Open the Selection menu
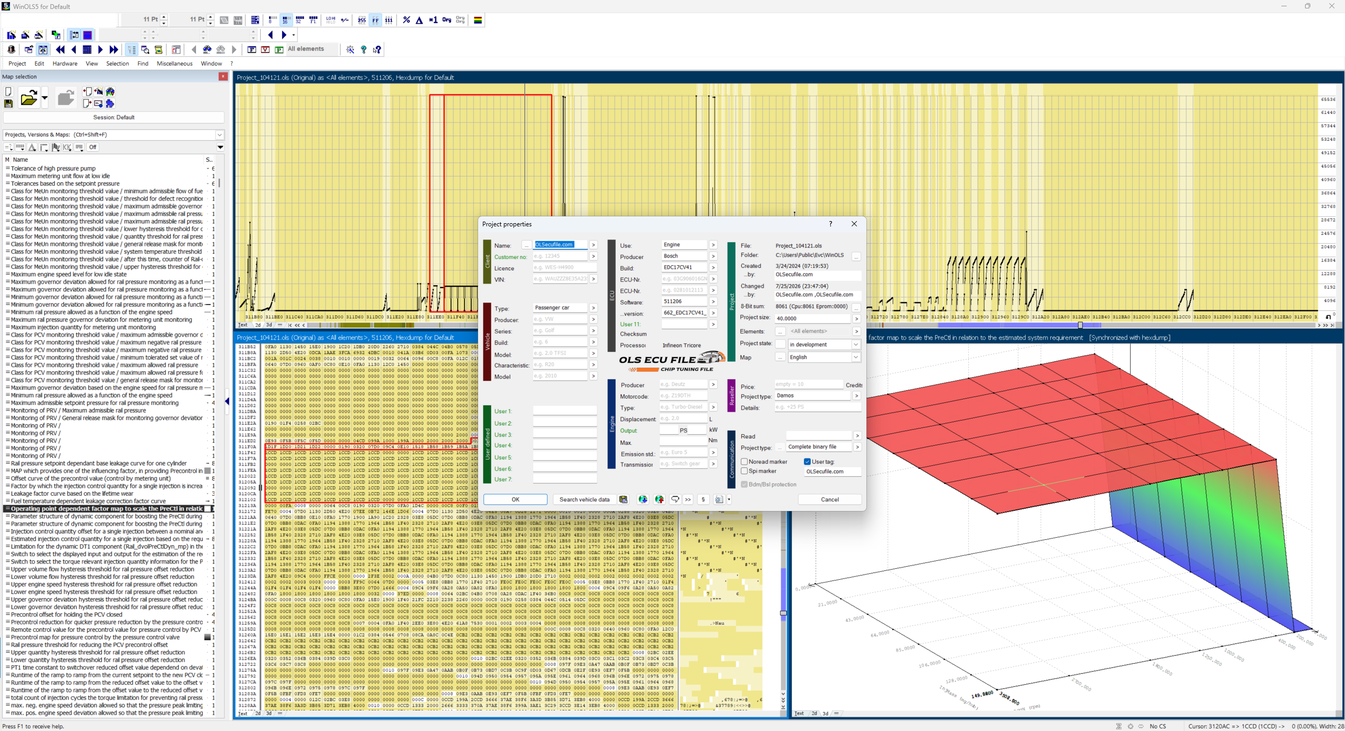 pyautogui.click(x=117, y=64)
